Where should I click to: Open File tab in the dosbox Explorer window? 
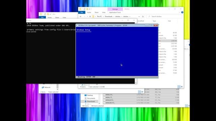(82, 12)
